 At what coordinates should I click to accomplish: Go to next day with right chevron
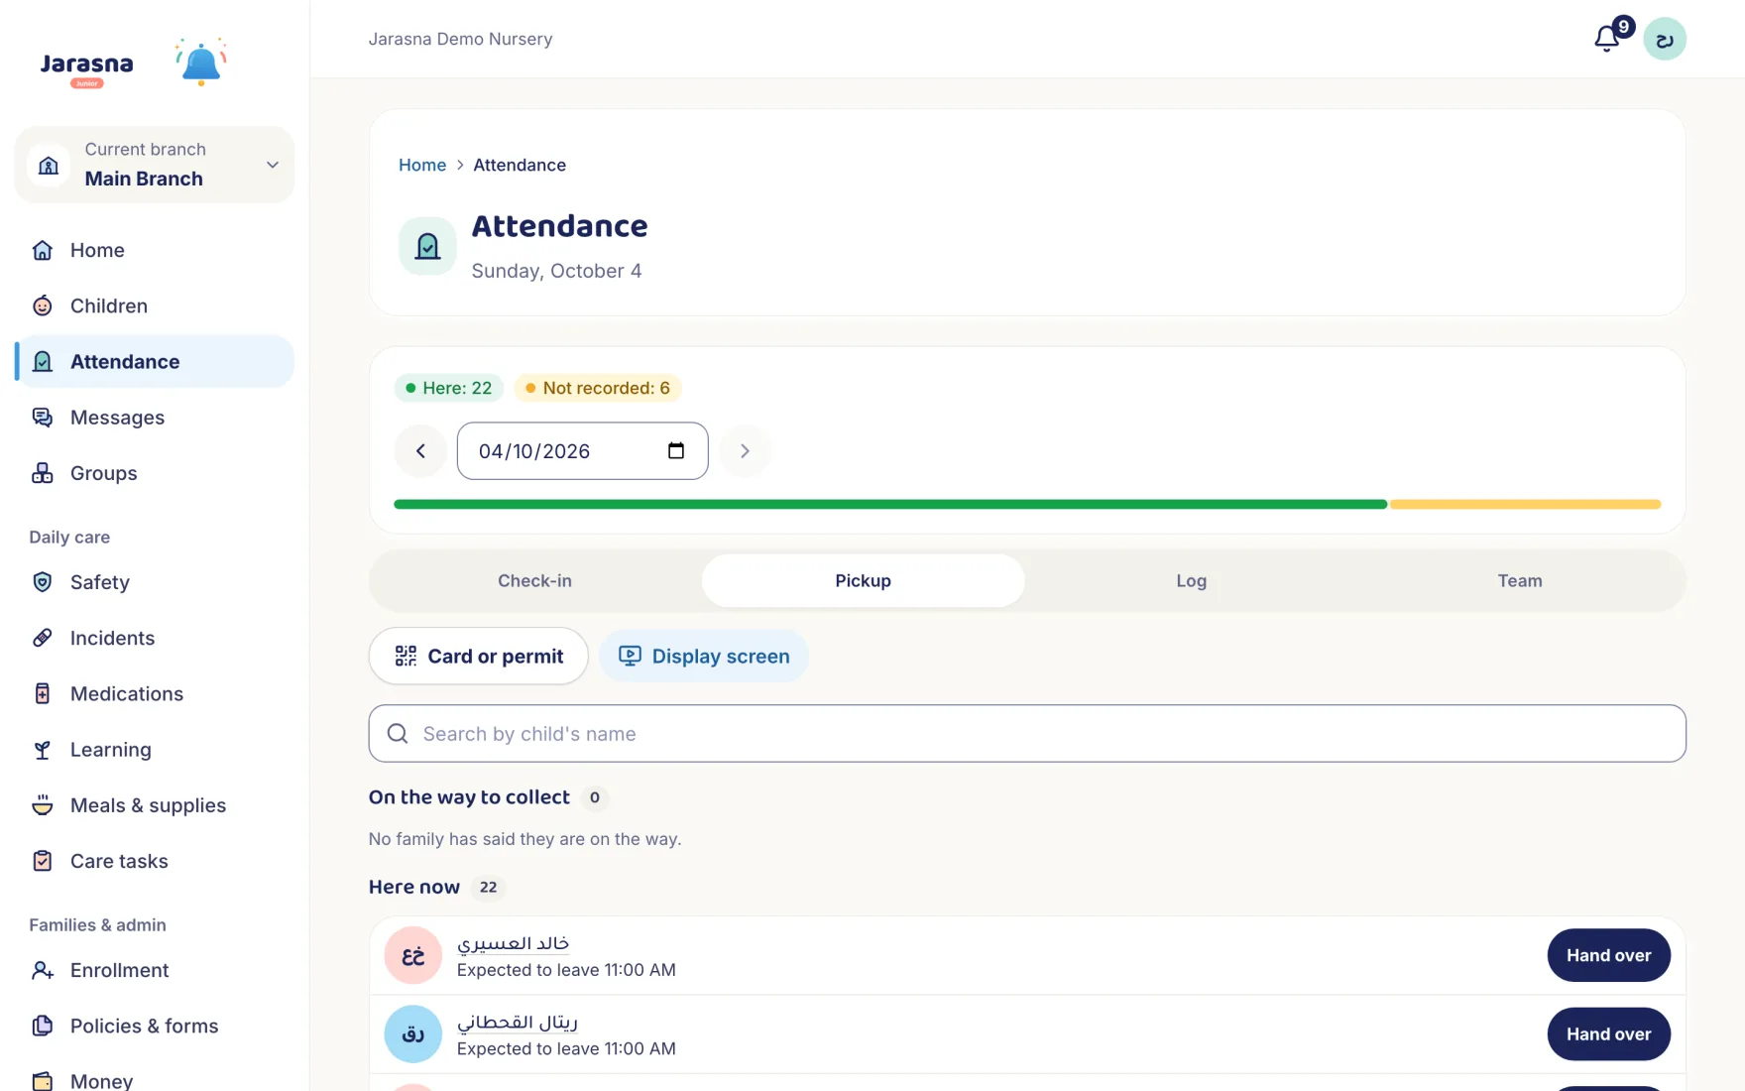coord(745,450)
